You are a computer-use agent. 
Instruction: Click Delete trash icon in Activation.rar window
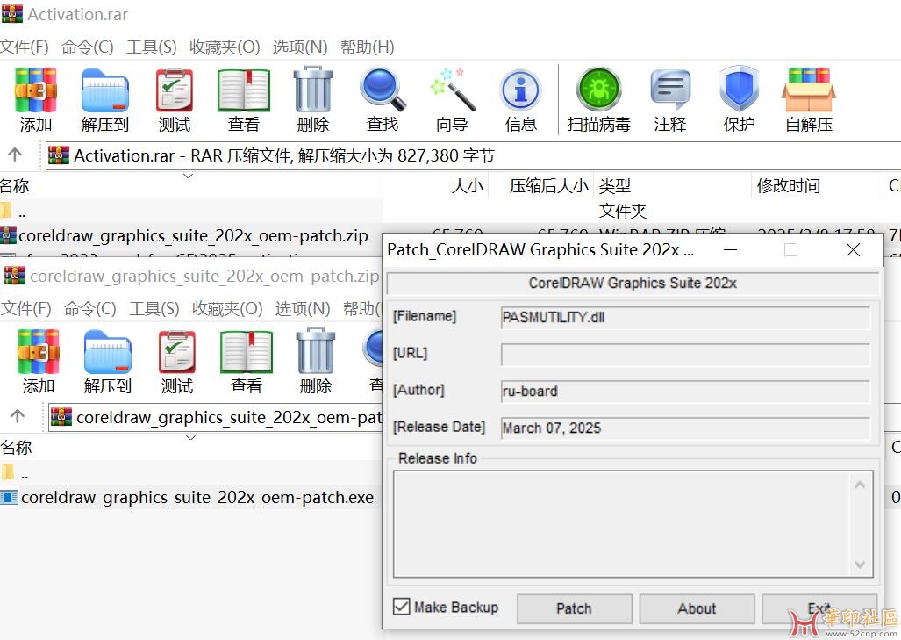tap(313, 90)
